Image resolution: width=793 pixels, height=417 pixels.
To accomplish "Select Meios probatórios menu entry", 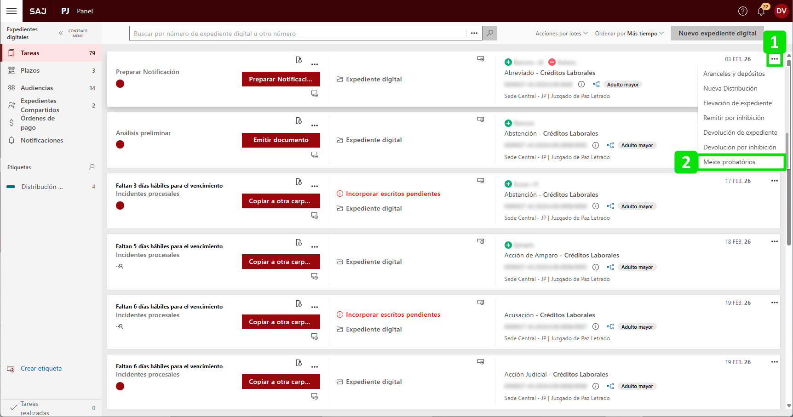I will tap(729, 162).
